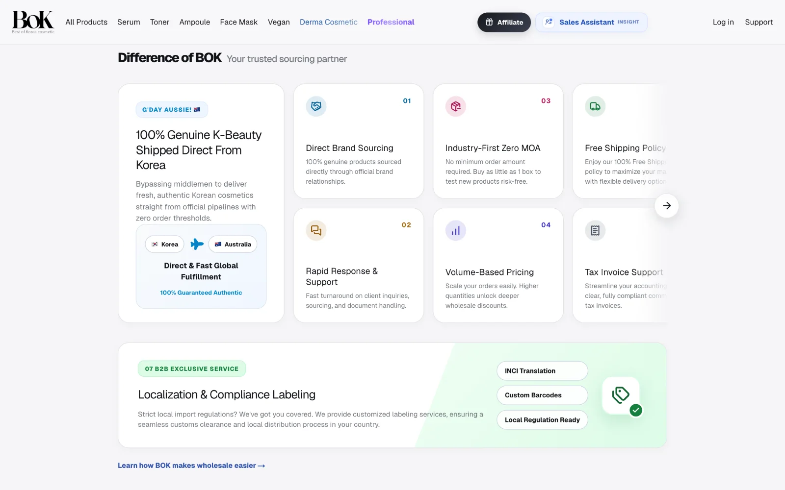Viewport: 785px width, 490px height.
Task: Click the Rapid Response & Support heading
Action: tap(342, 276)
